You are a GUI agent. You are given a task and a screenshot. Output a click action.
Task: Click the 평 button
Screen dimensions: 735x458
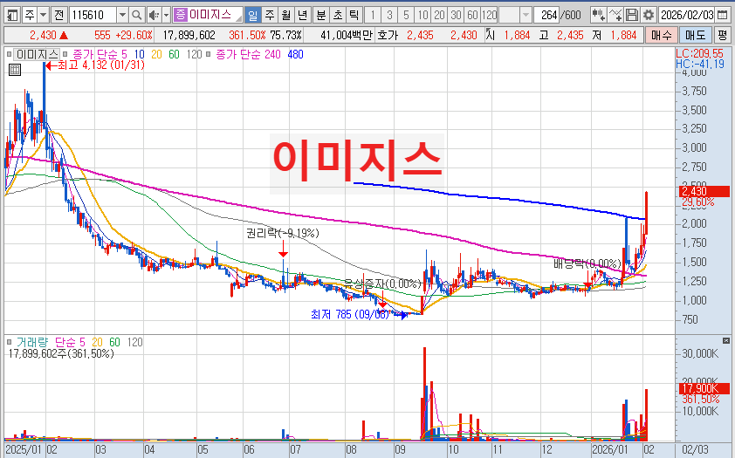click(723, 35)
